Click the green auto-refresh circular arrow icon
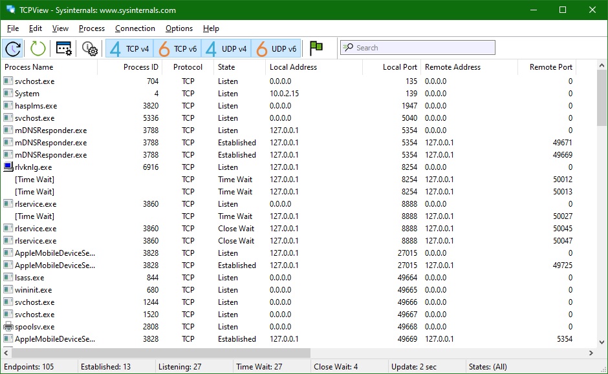Screen dimensions: 608x374 coord(38,48)
